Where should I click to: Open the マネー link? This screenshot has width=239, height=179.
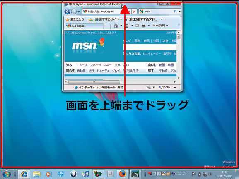click(x=108, y=65)
